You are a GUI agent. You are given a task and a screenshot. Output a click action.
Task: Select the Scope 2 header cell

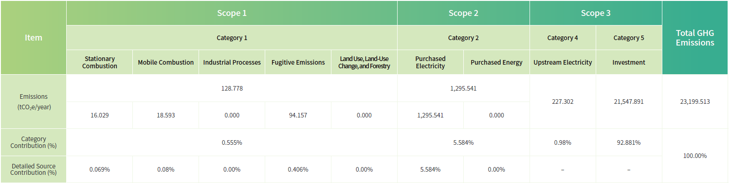tap(463, 13)
